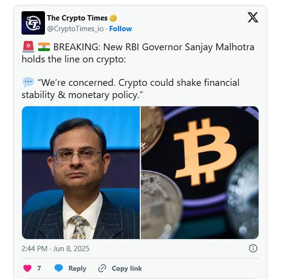Click the Reply button label
This screenshot has height=279, width=284.
77,269
